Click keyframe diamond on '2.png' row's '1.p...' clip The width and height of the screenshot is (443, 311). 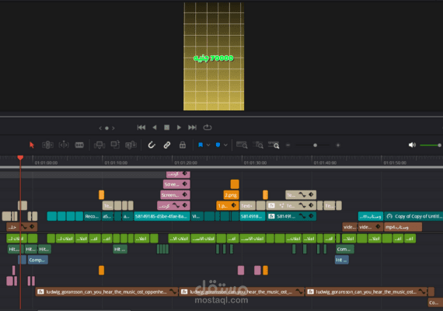tap(234, 205)
